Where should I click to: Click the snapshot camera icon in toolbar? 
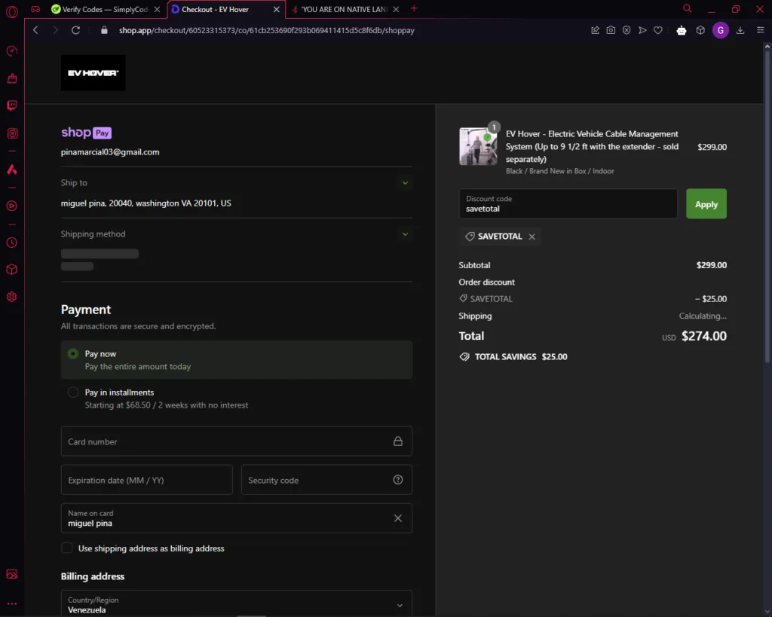click(x=611, y=30)
